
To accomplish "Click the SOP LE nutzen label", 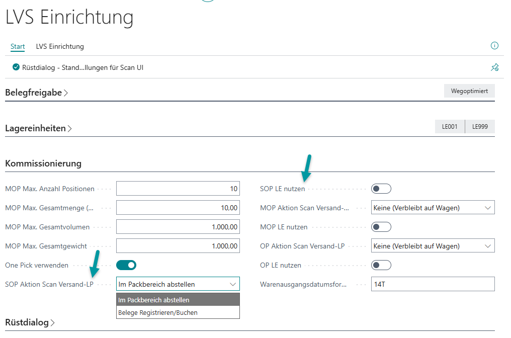I will pyautogui.click(x=283, y=189).
